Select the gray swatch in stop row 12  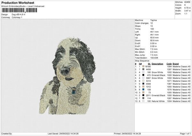143,98
